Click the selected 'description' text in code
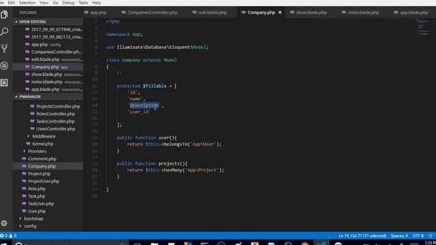 point(144,105)
